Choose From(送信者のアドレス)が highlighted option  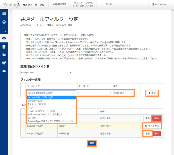pyautogui.click(x=51, y=97)
